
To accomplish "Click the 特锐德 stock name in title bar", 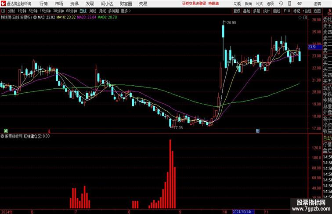I will click(213, 4).
